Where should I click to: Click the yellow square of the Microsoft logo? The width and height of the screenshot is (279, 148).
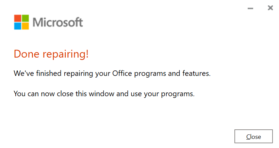click(x=26, y=26)
